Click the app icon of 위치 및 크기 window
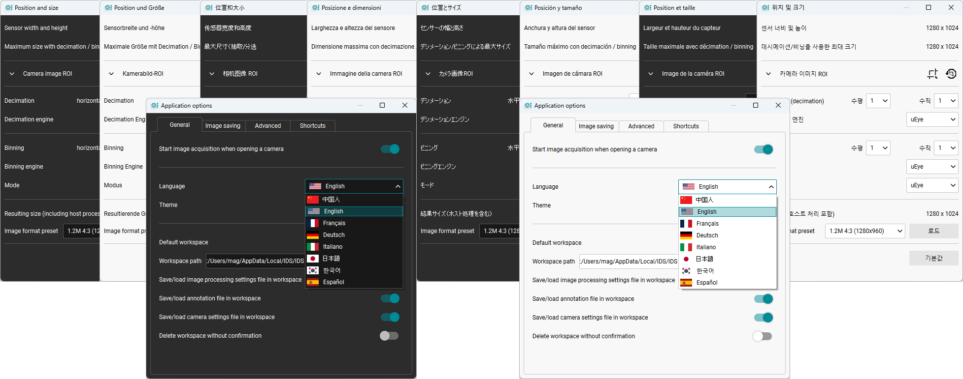 click(765, 8)
